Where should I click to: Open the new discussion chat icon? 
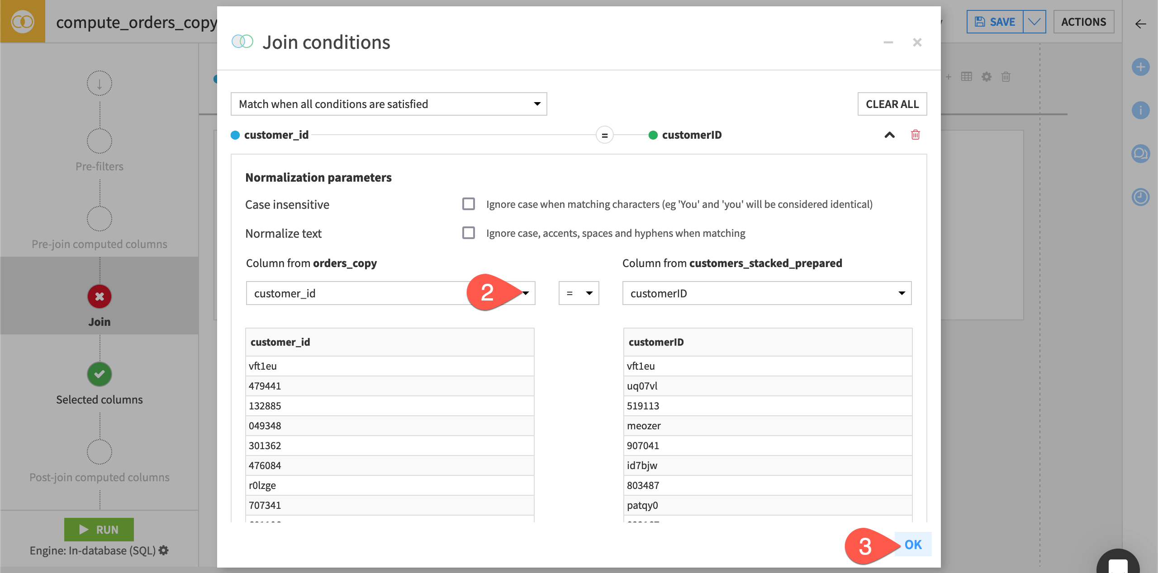click(1142, 154)
